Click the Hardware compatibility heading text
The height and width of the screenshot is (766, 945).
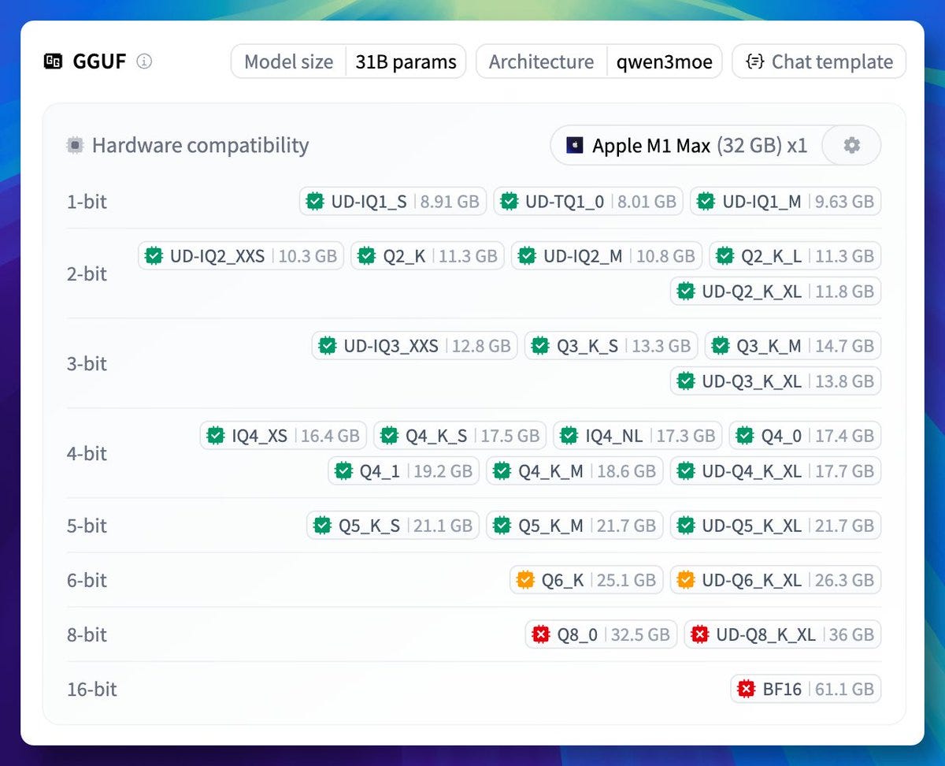[x=200, y=146]
